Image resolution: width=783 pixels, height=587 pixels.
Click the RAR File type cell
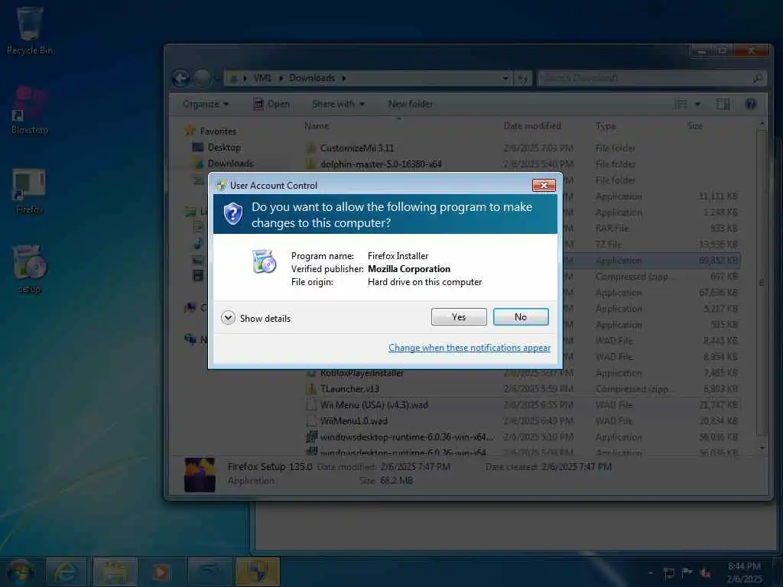click(612, 228)
